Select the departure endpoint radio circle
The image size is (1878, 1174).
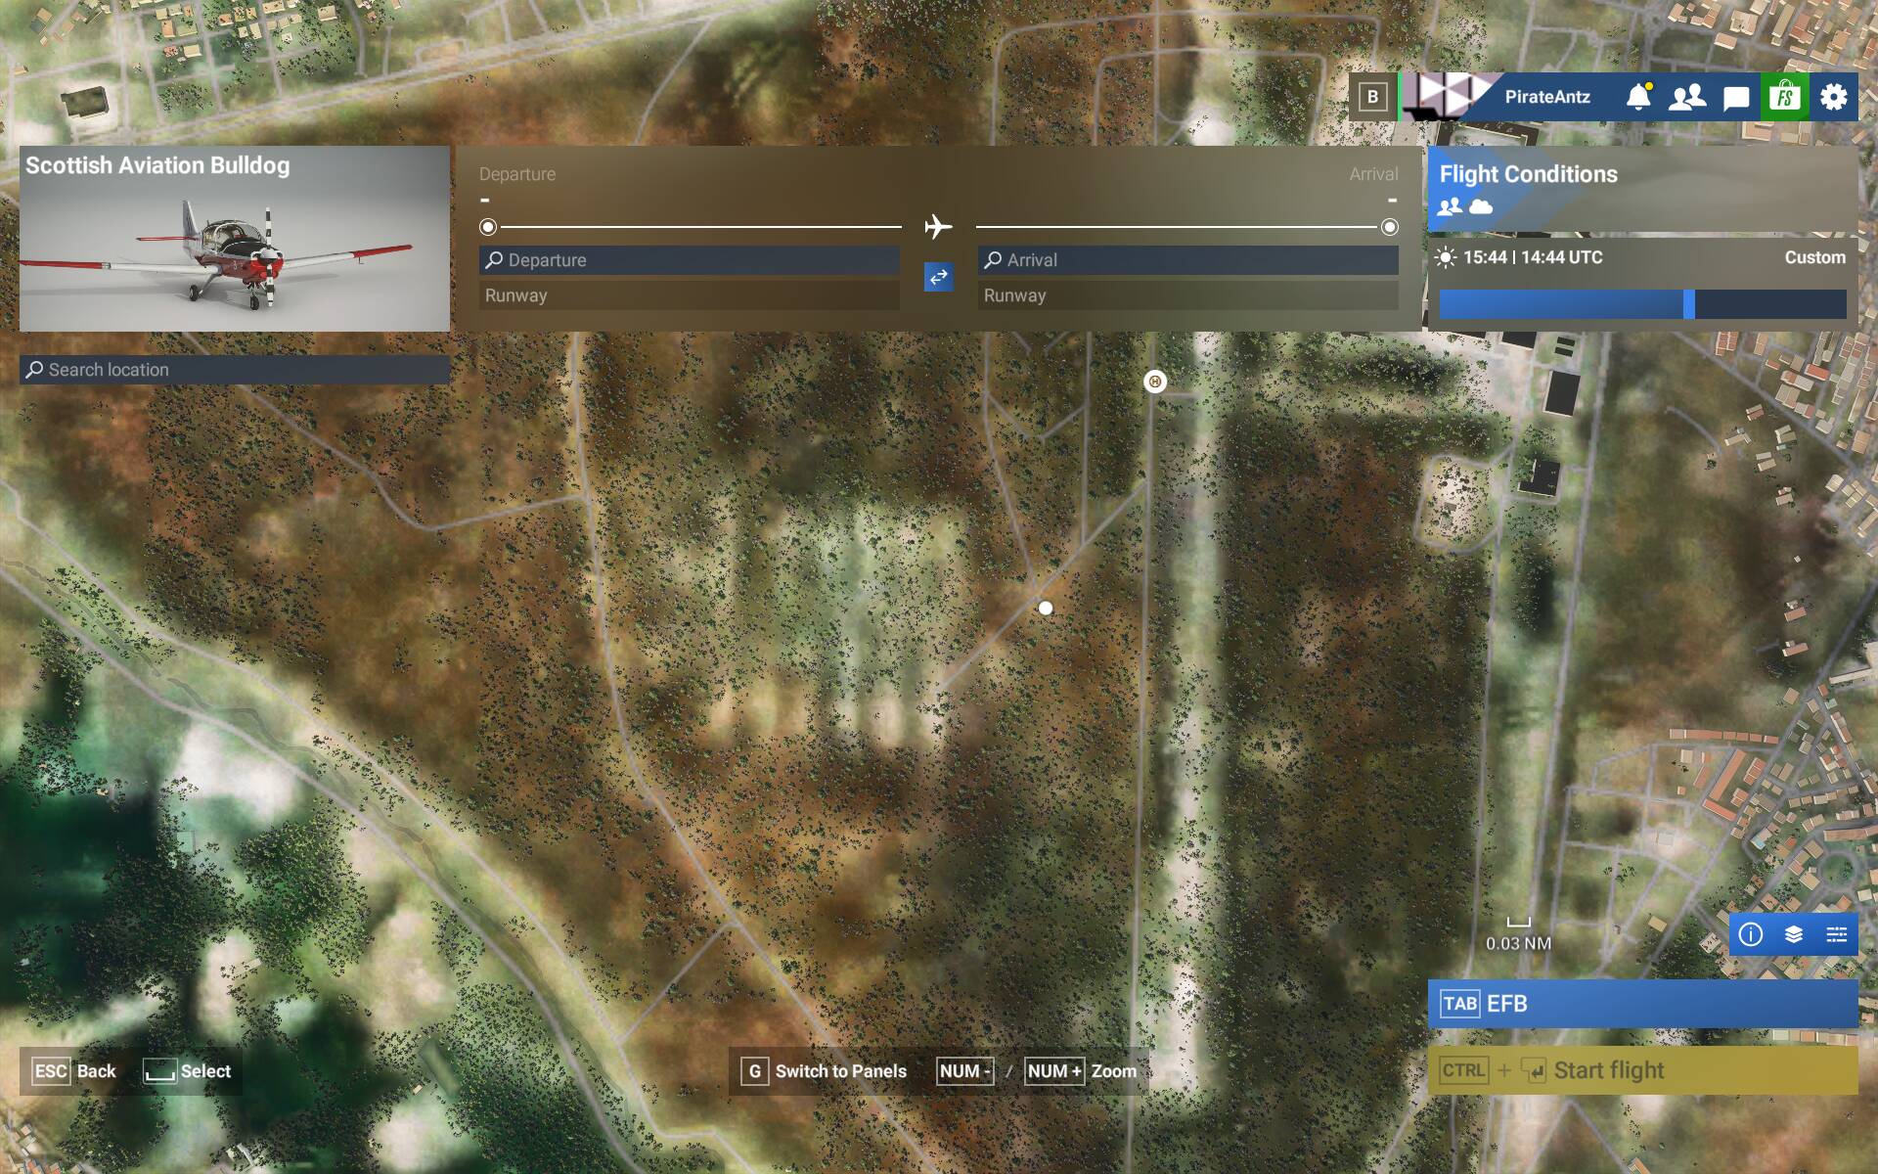(x=488, y=227)
